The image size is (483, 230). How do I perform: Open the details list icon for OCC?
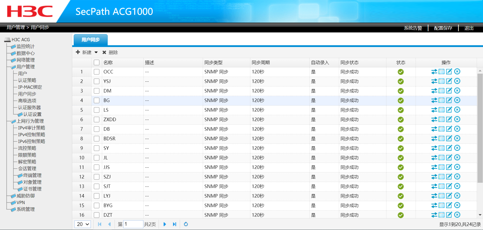(441, 72)
